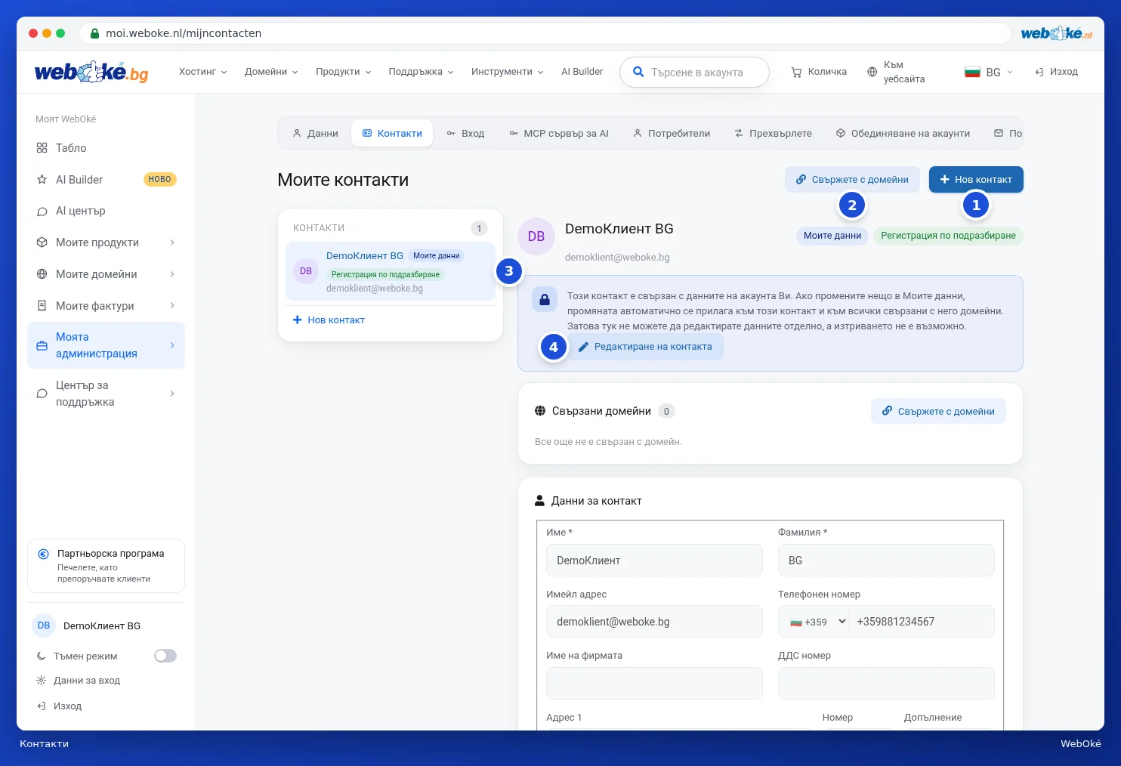This screenshot has height=766, width=1121.
Task: Click the ДДС номер input field
Action: 886,684
